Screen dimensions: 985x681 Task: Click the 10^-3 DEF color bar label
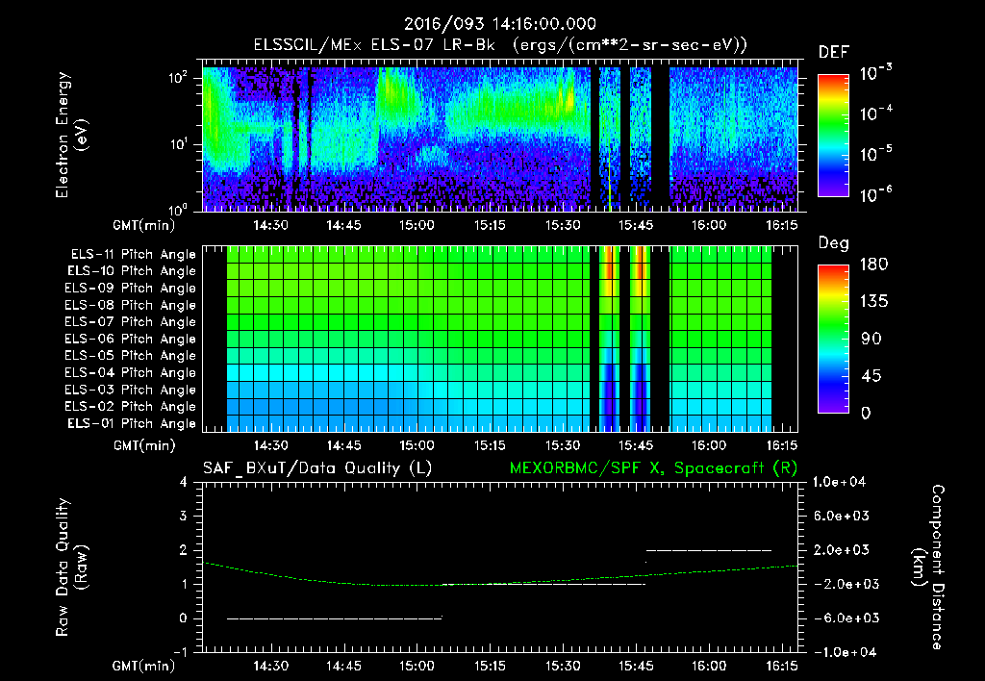pos(875,73)
